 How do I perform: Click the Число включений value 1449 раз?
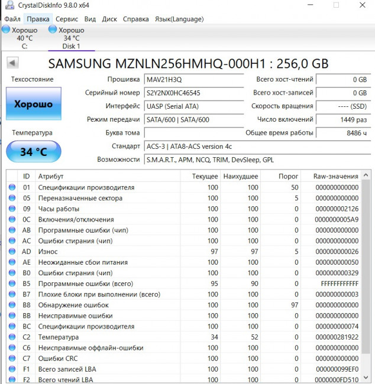343,119
